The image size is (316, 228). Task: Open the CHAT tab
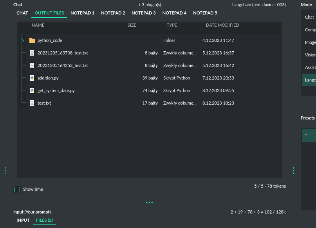[x=22, y=13]
